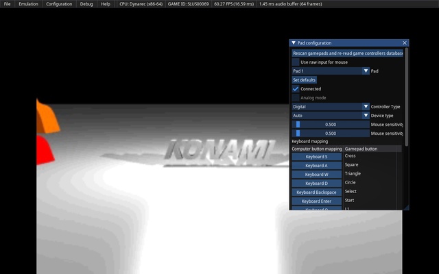Click the window resize grip corner
This screenshot has height=274, width=439.
tap(407, 208)
